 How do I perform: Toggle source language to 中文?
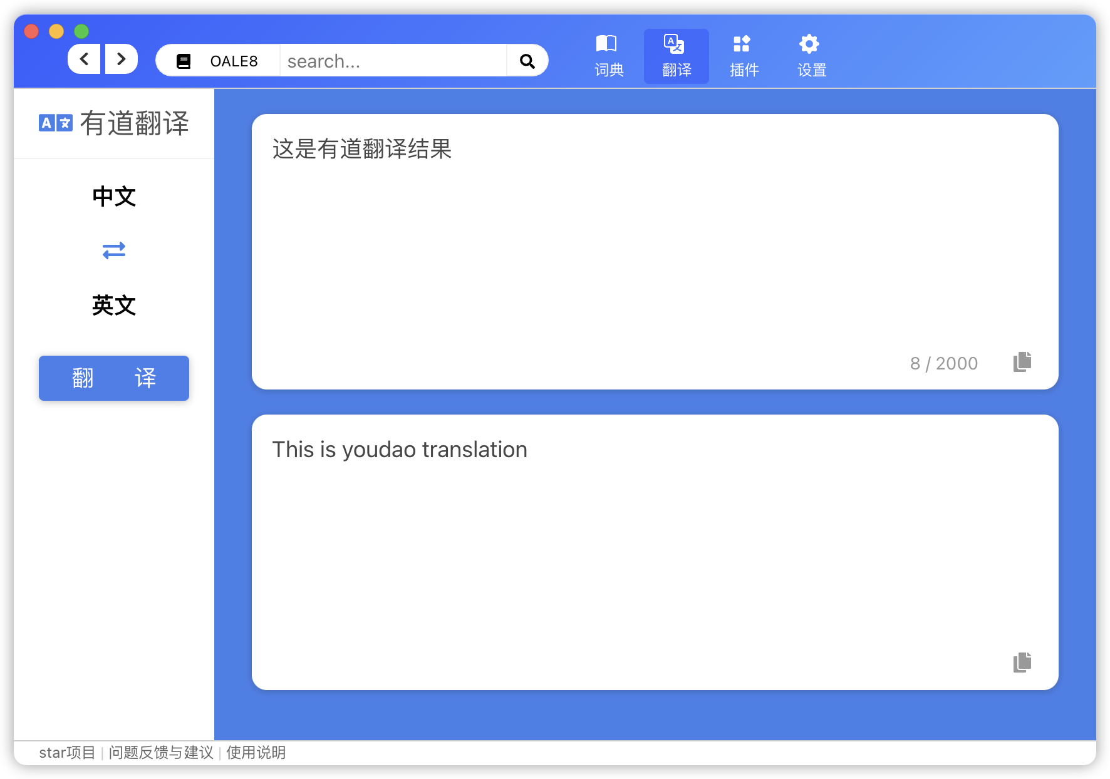point(113,197)
